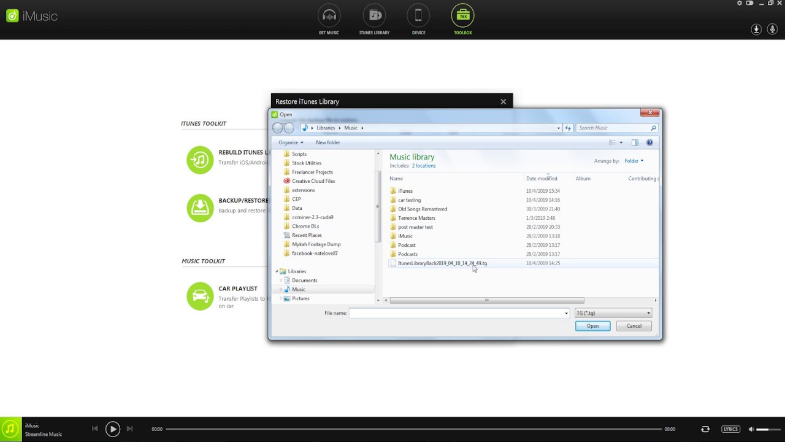Toggle the preview pane icon
Image resolution: width=785 pixels, height=442 pixels.
635,142
